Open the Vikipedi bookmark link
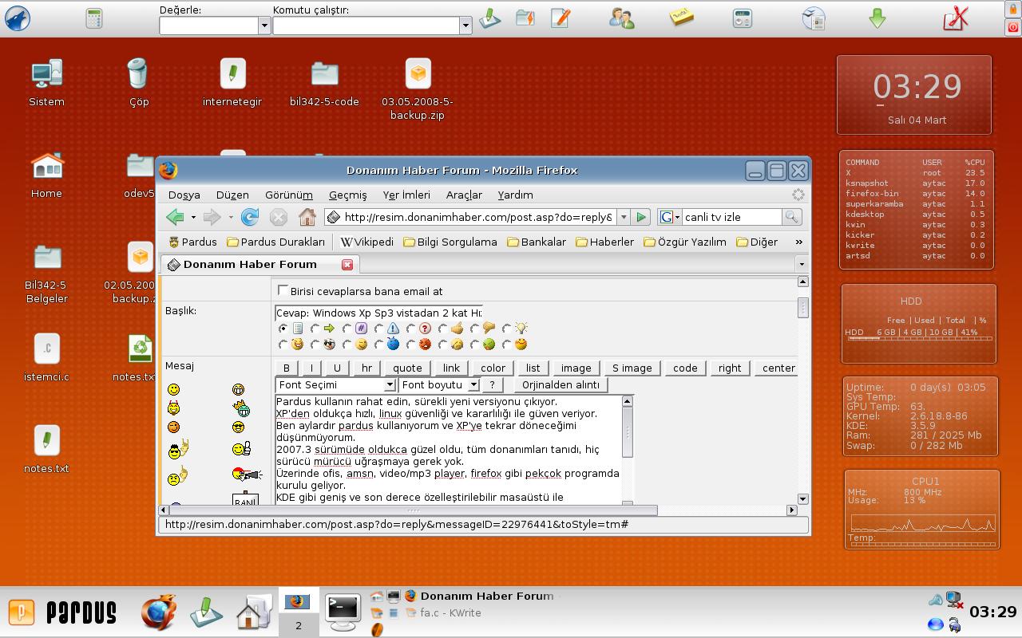Image resolution: width=1022 pixels, height=638 pixels. pyautogui.click(x=366, y=242)
